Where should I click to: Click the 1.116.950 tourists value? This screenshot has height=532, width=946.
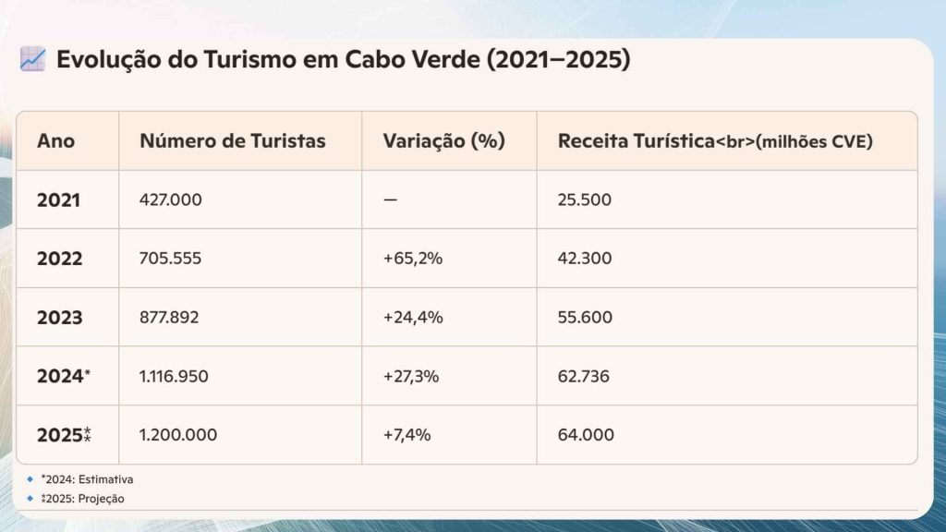click(x=174, y=376)
